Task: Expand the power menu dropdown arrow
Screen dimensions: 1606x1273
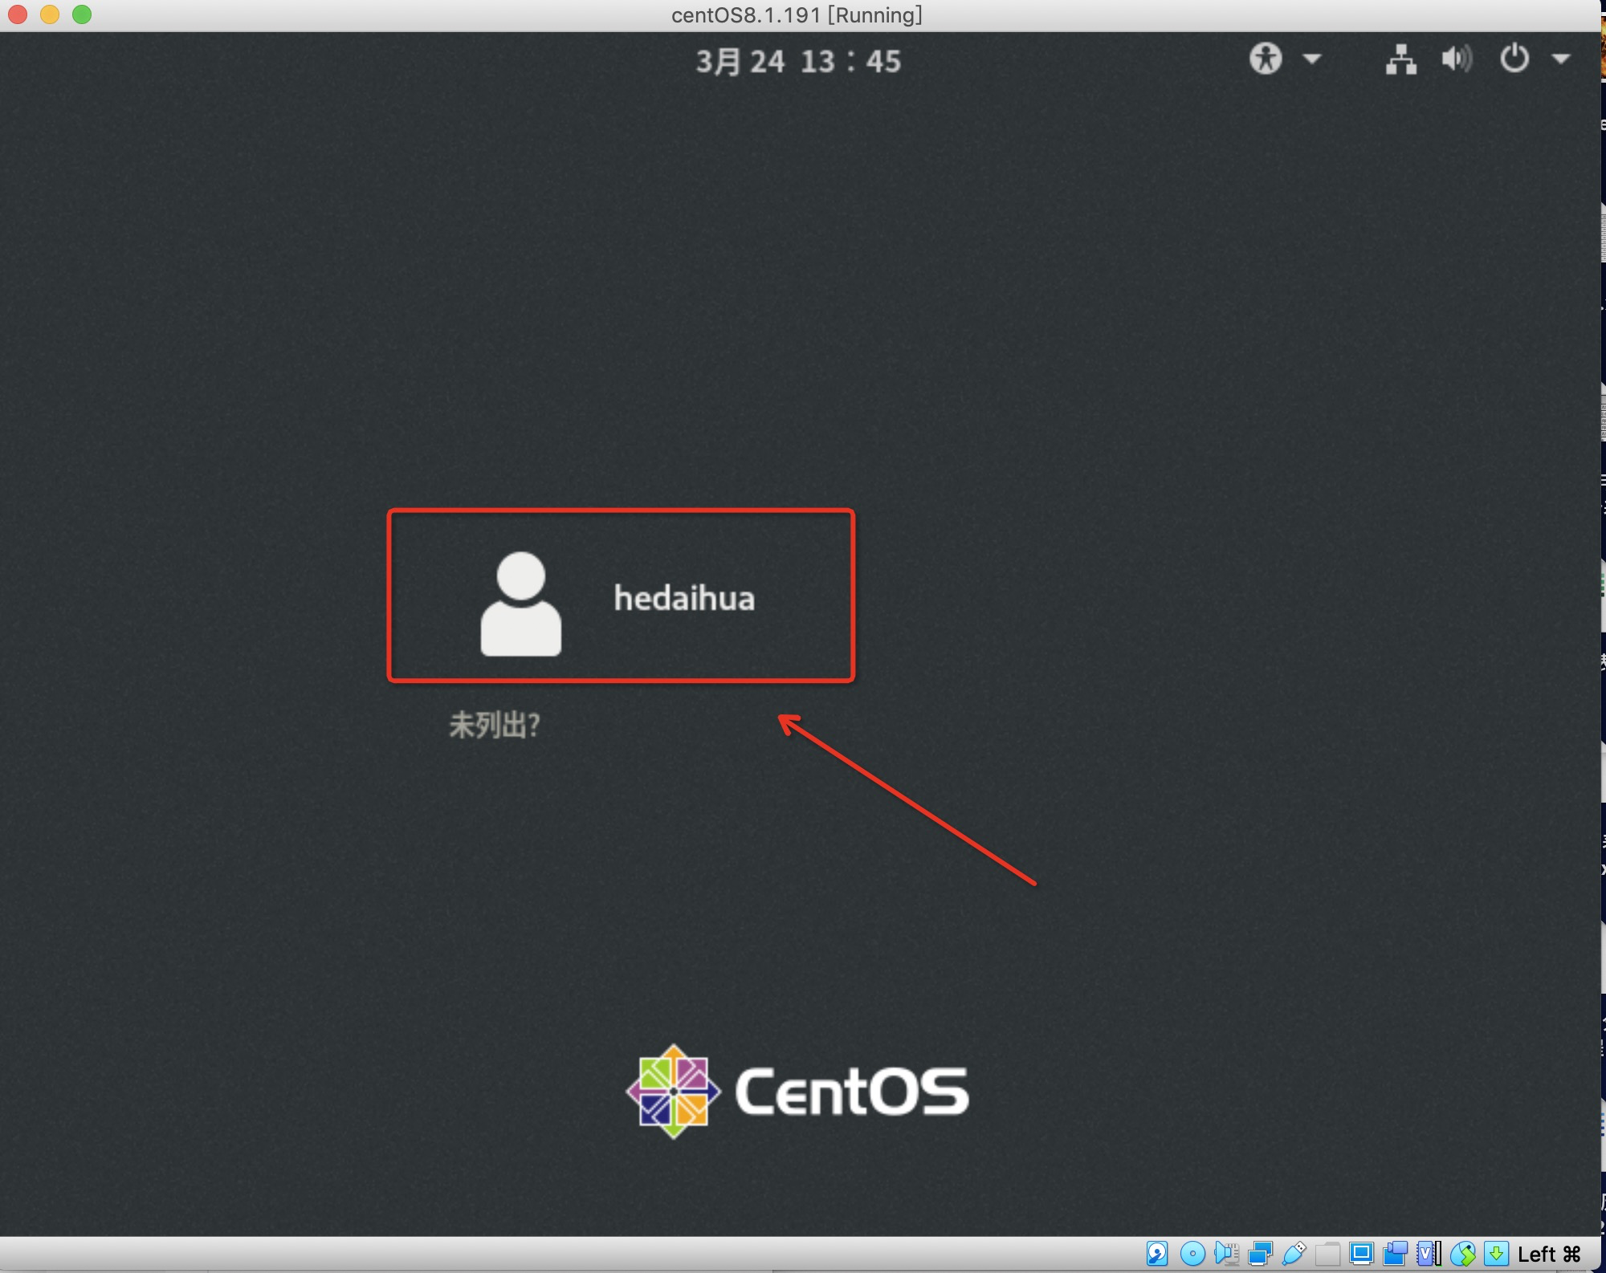Action: point(1560,59)
